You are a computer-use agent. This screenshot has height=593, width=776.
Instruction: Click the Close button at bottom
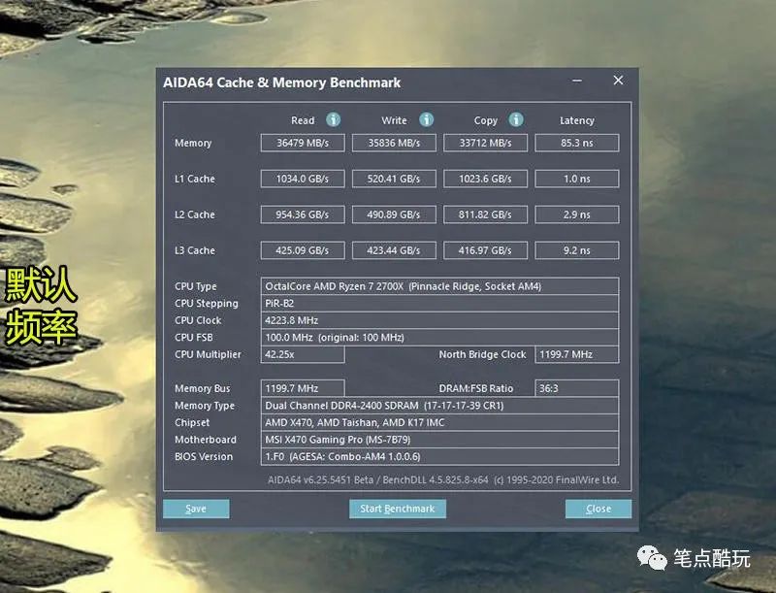click(x=598, y=509)
